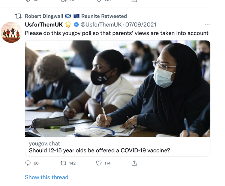Click the sun emoji beside UsforThemUK
Viewport: 225px width, 186px height.
(x=68, y=25)
